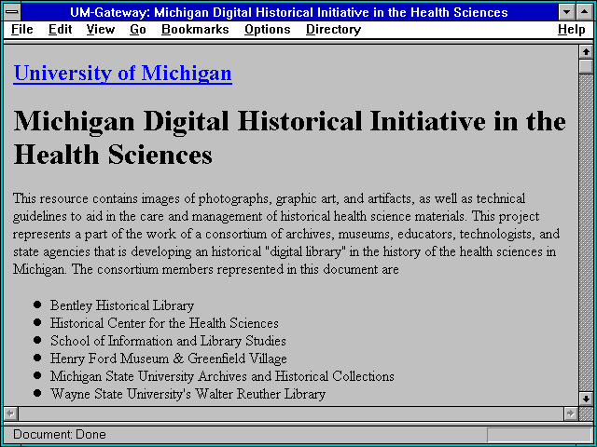Open the File menu

pyautogui.click(x=22, y=30)
